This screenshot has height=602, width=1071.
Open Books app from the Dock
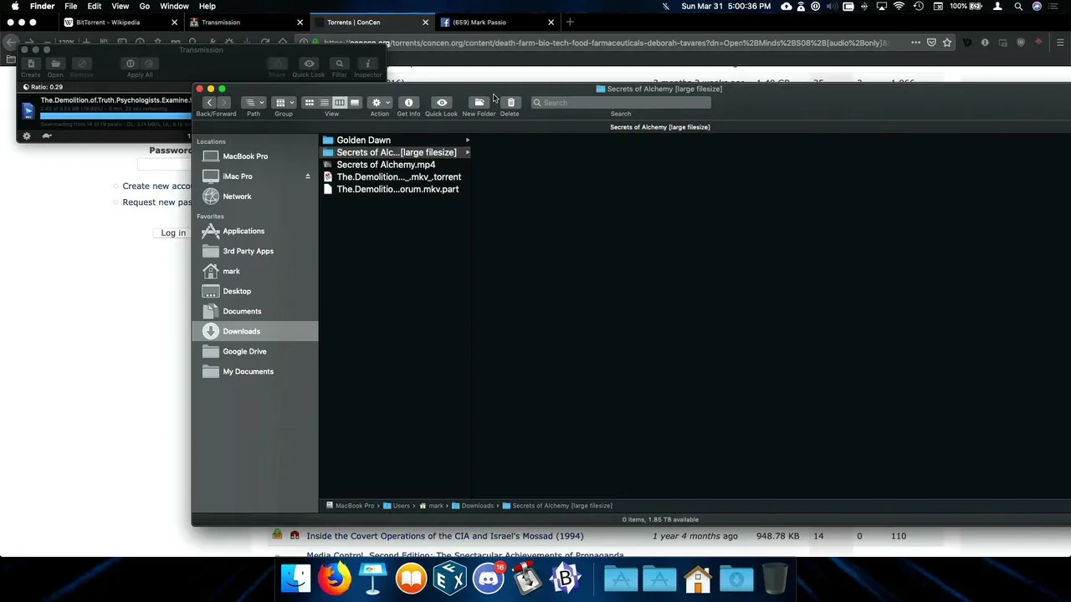point(411,579)
